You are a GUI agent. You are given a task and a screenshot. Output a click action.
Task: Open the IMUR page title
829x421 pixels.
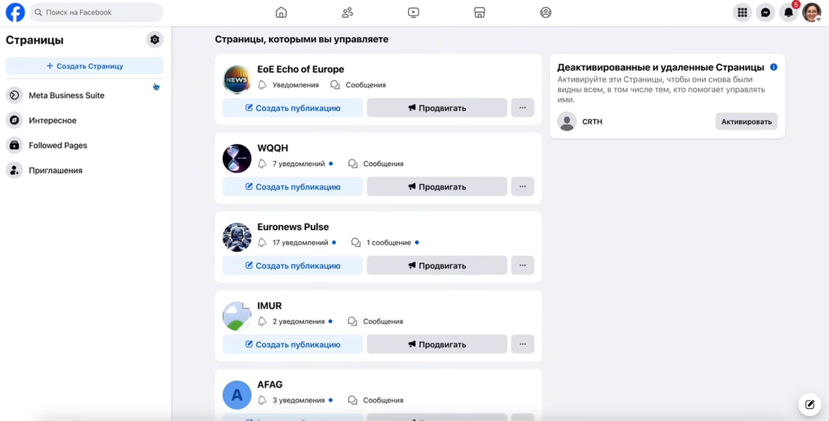[270, 306]
